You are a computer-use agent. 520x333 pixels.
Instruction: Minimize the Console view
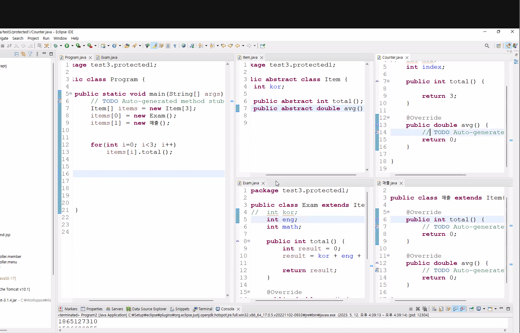coord(501,308)
